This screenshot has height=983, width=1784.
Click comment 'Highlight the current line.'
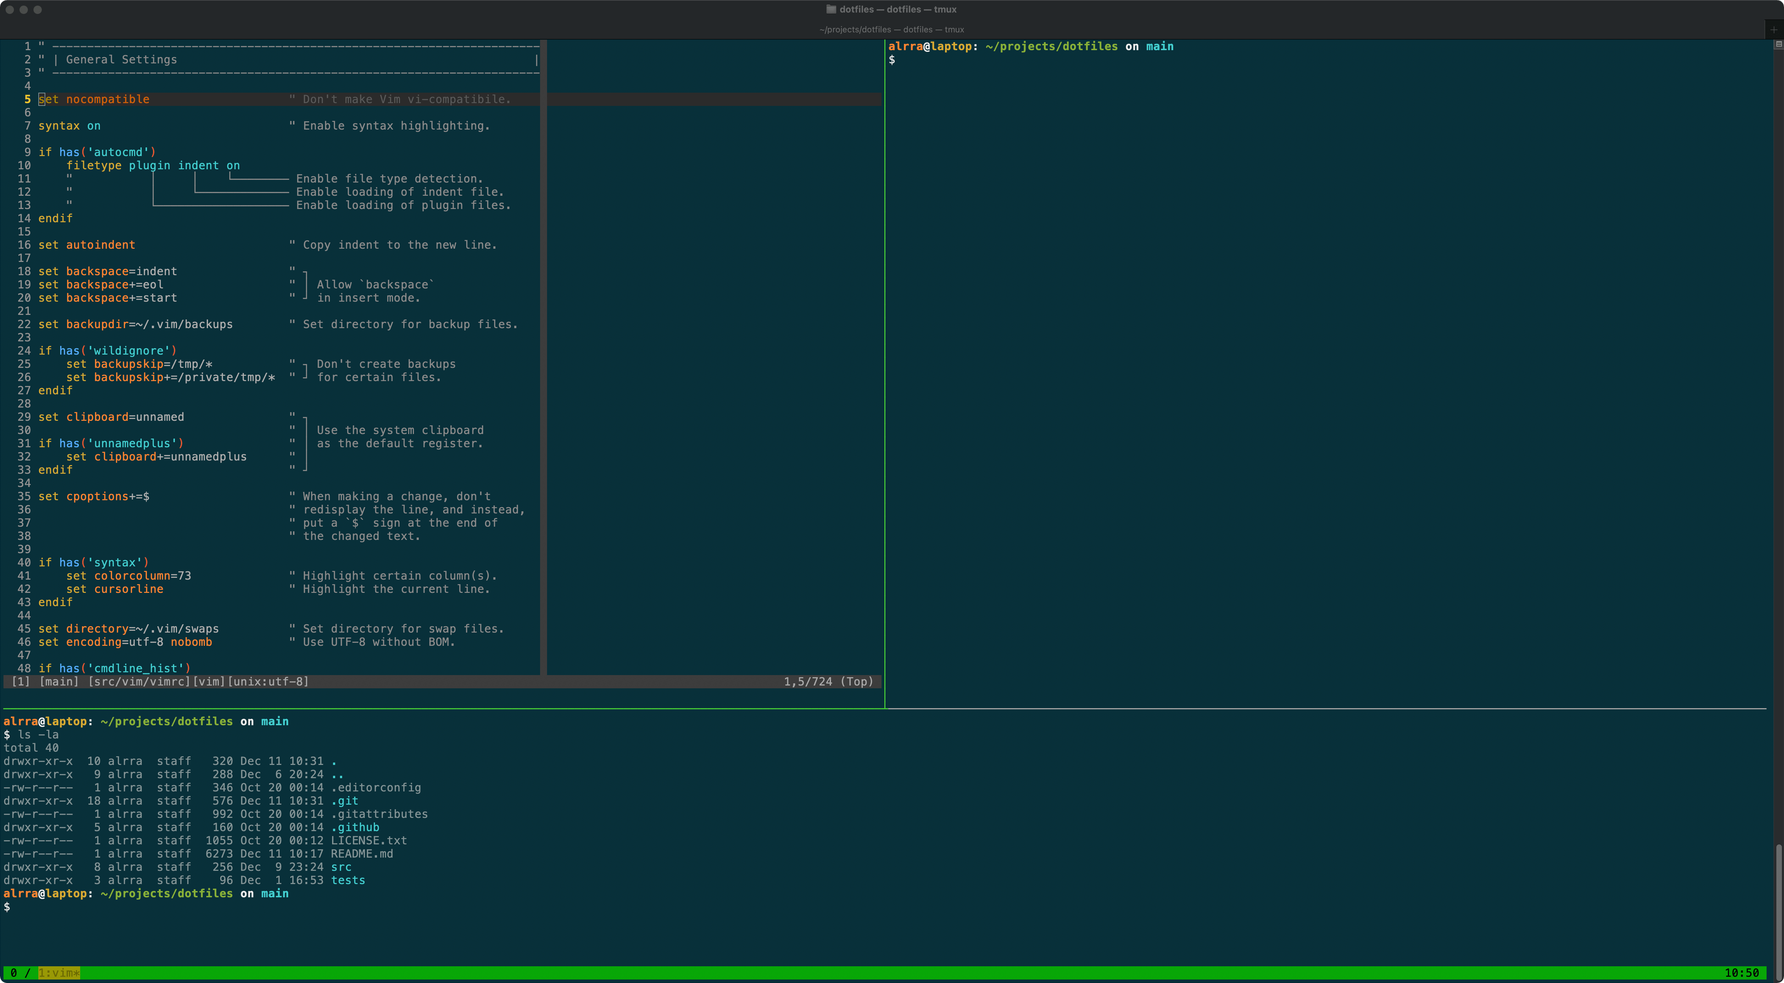[396, 589]
